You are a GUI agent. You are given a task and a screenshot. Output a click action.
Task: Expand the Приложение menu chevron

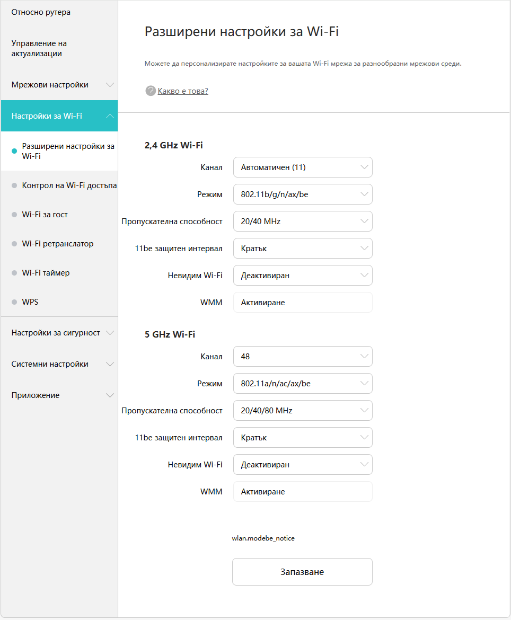[x=110, y=395]
